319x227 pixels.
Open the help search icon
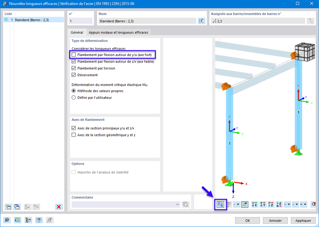pyautogui.click(x=7, y=220)
